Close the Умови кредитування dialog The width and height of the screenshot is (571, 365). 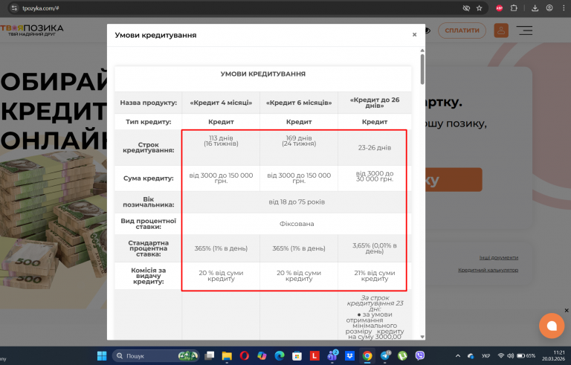coord(414,35)
